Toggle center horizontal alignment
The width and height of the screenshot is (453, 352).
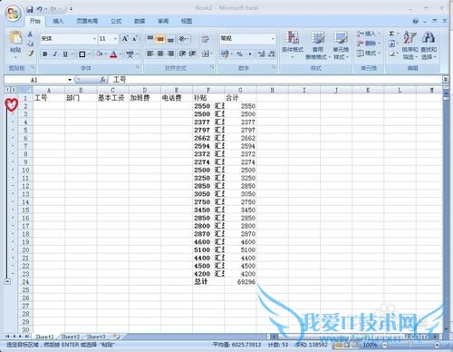(160, 54)
